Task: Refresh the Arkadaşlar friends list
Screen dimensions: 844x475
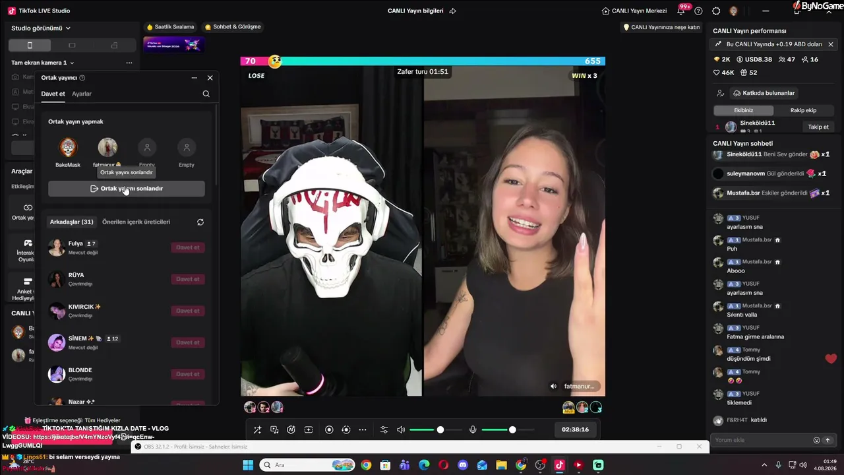Action: (x=200, y=222)
